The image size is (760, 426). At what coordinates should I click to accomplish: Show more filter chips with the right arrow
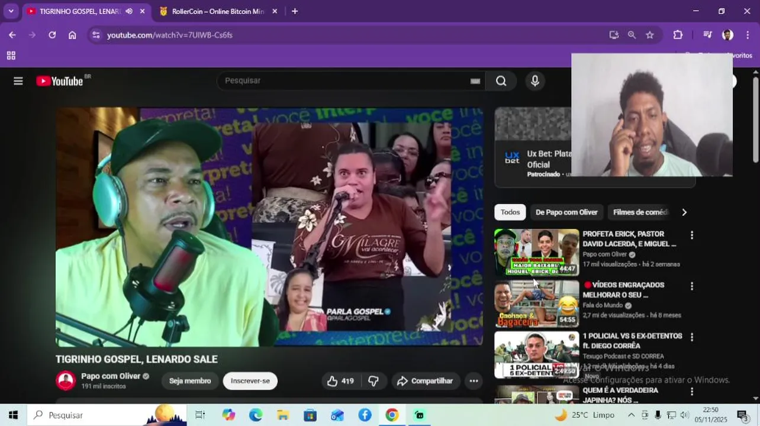point(684,212)
